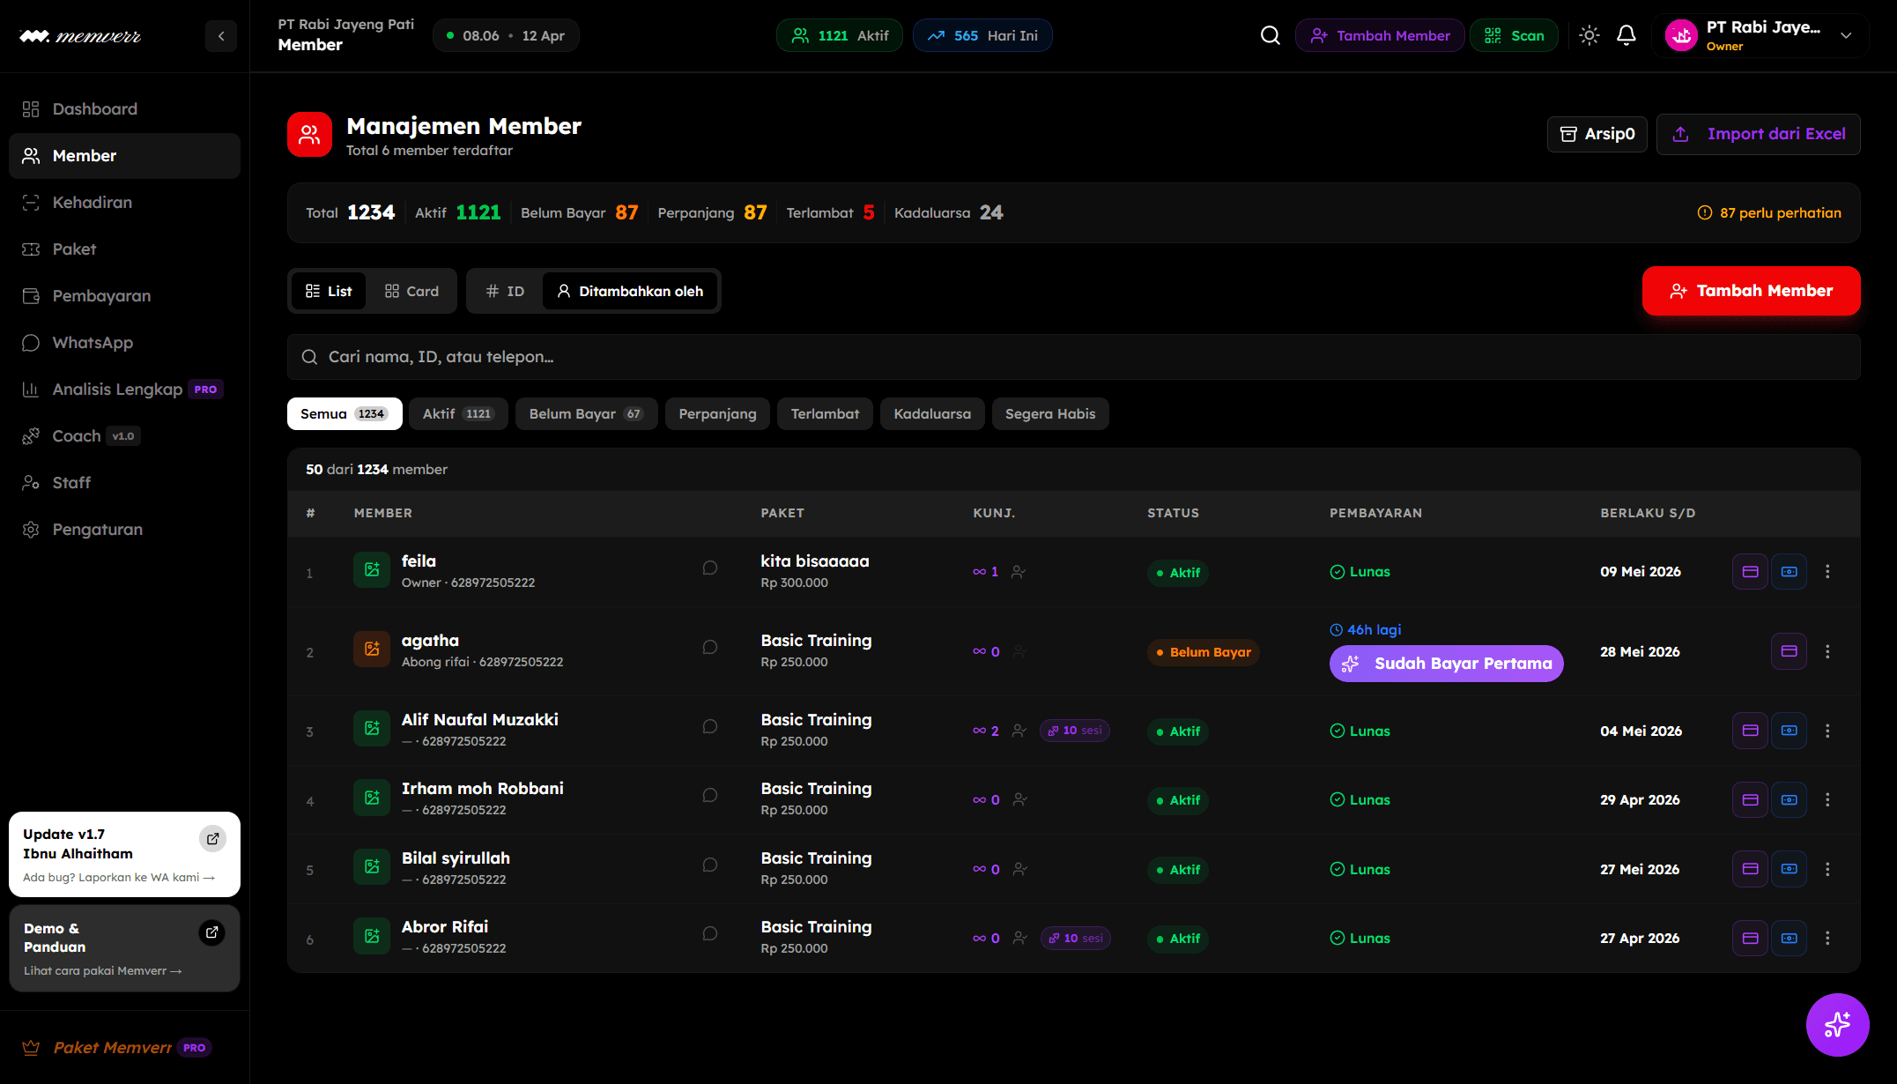Click the search magnifier icon in the header
Viewport: 1897px width, 1084px height.
[x=1270, y=35]
